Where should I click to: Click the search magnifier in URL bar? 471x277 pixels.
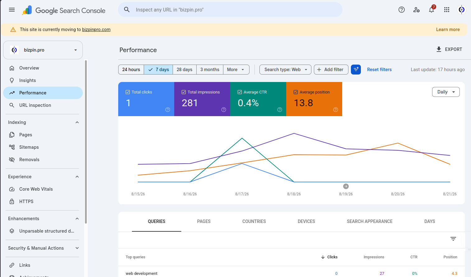coord(127,10)
